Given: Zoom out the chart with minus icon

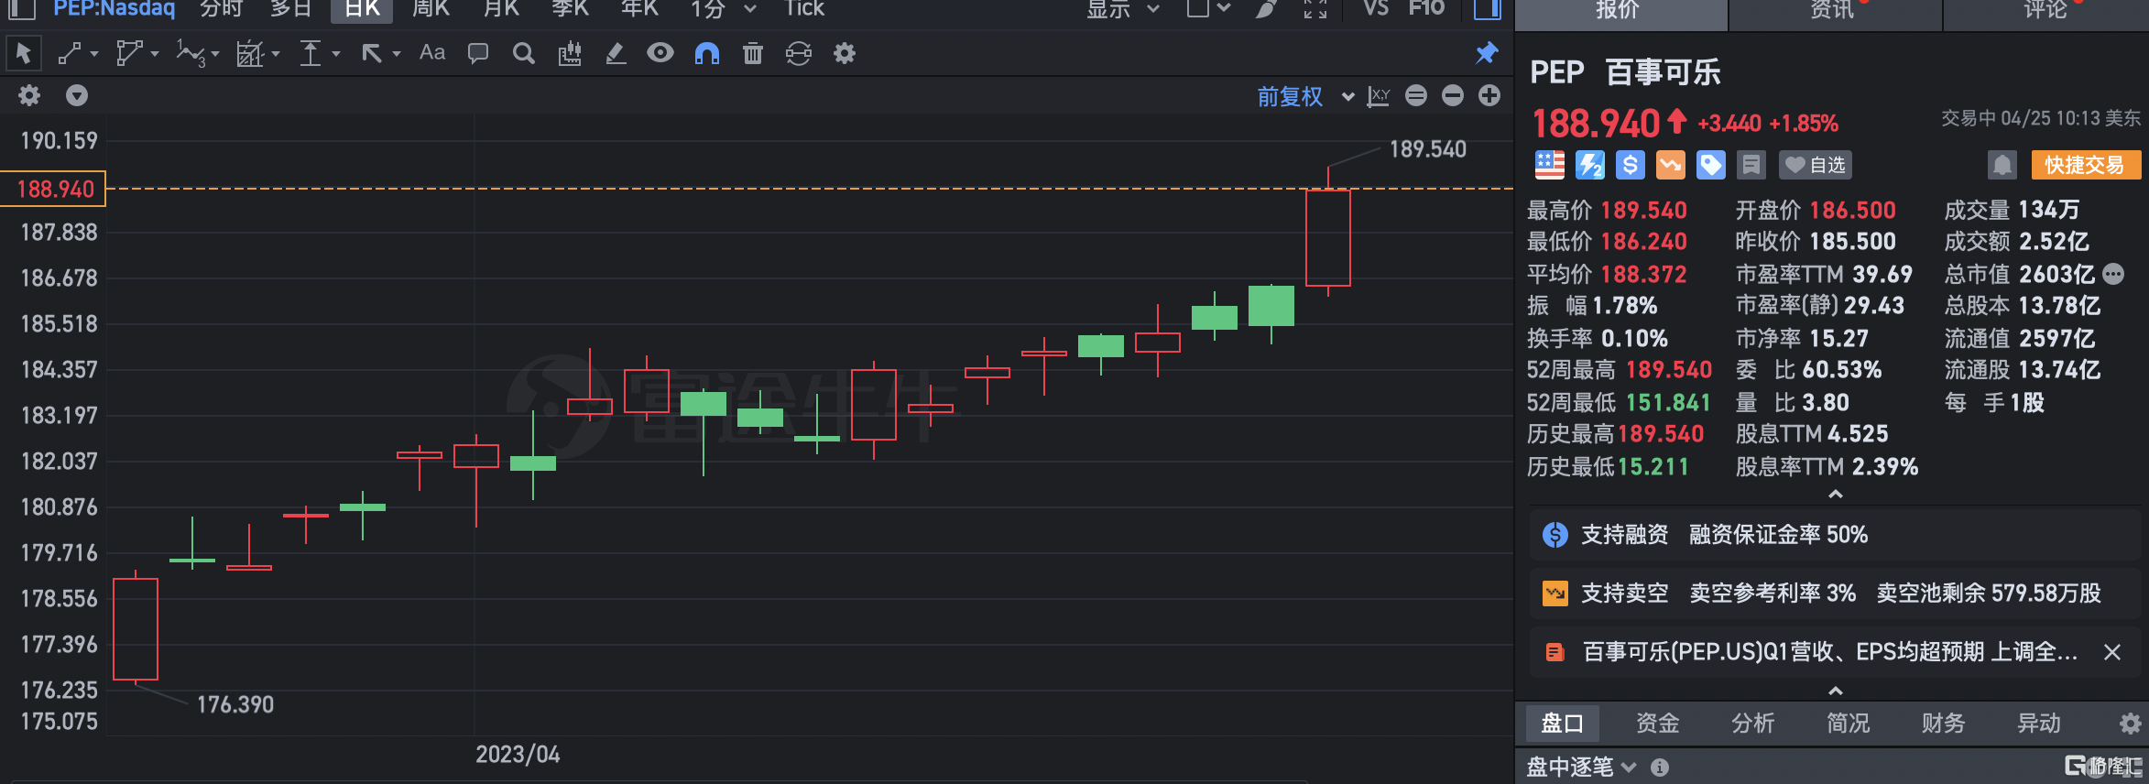Looking at the screenshot, I should coord(1453,95).
